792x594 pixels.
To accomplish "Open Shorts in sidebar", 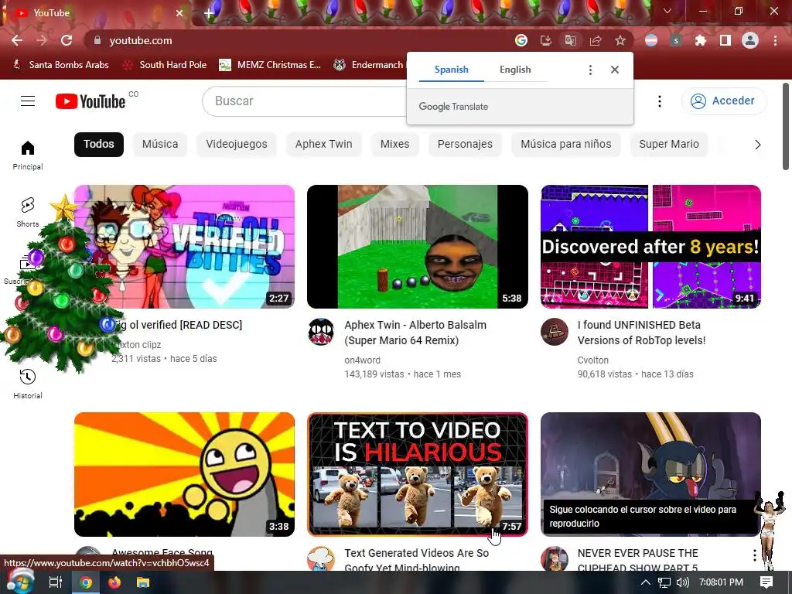I will click(28, 212).
